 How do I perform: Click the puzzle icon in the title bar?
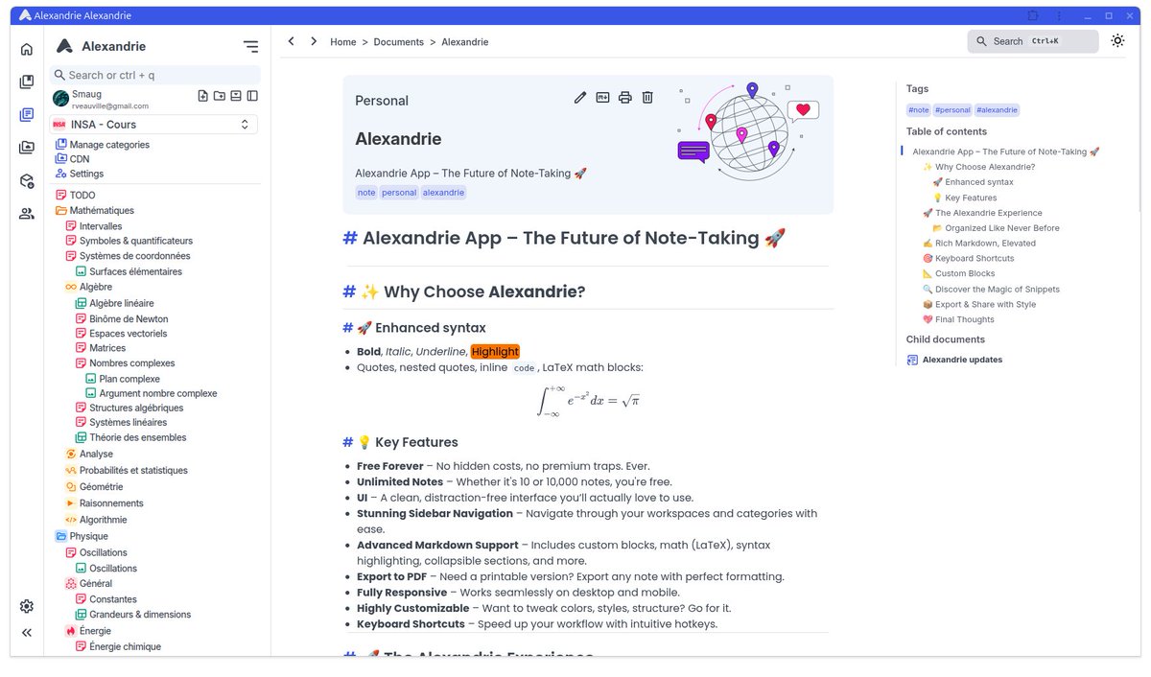[x=1033, y=15]
